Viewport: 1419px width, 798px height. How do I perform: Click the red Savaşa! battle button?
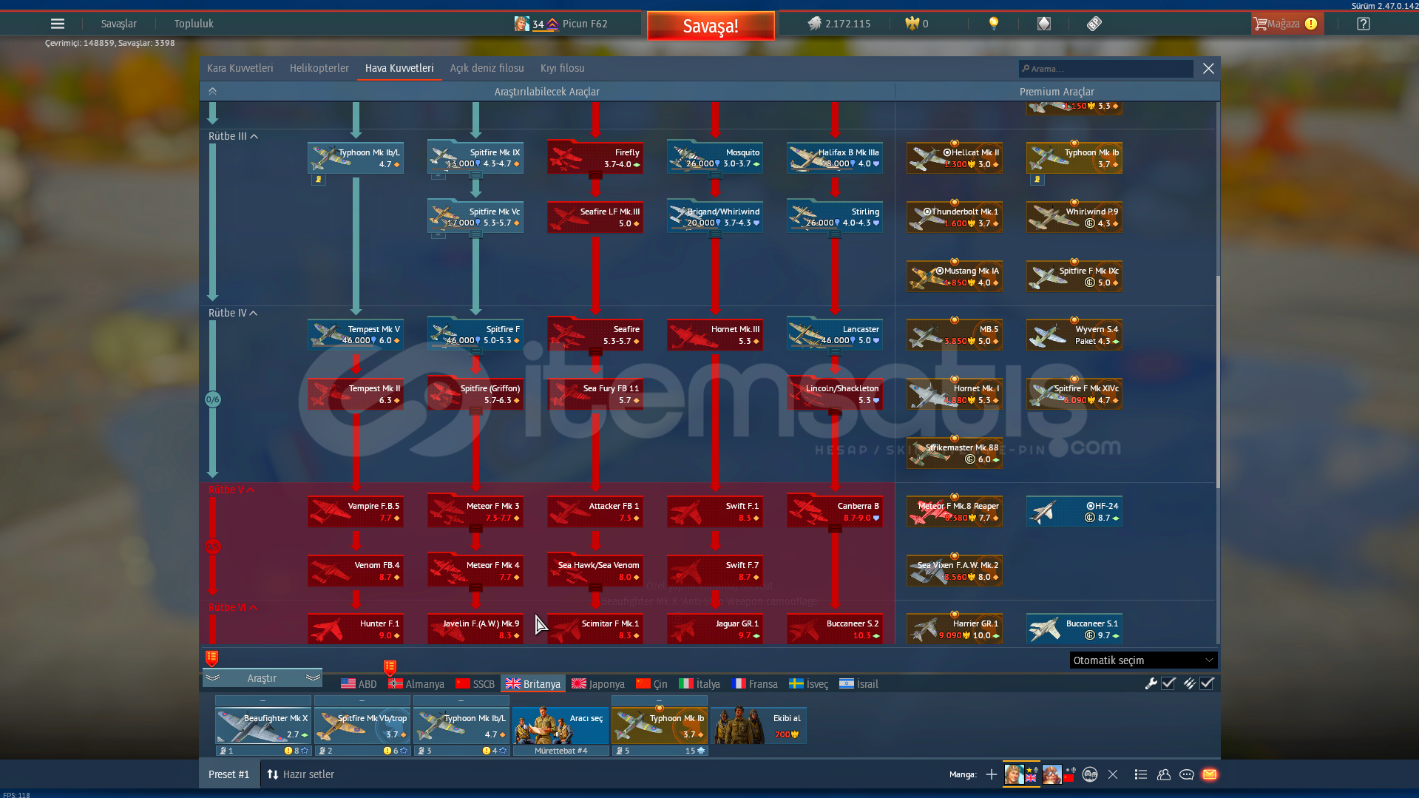[x=711, y=26]
